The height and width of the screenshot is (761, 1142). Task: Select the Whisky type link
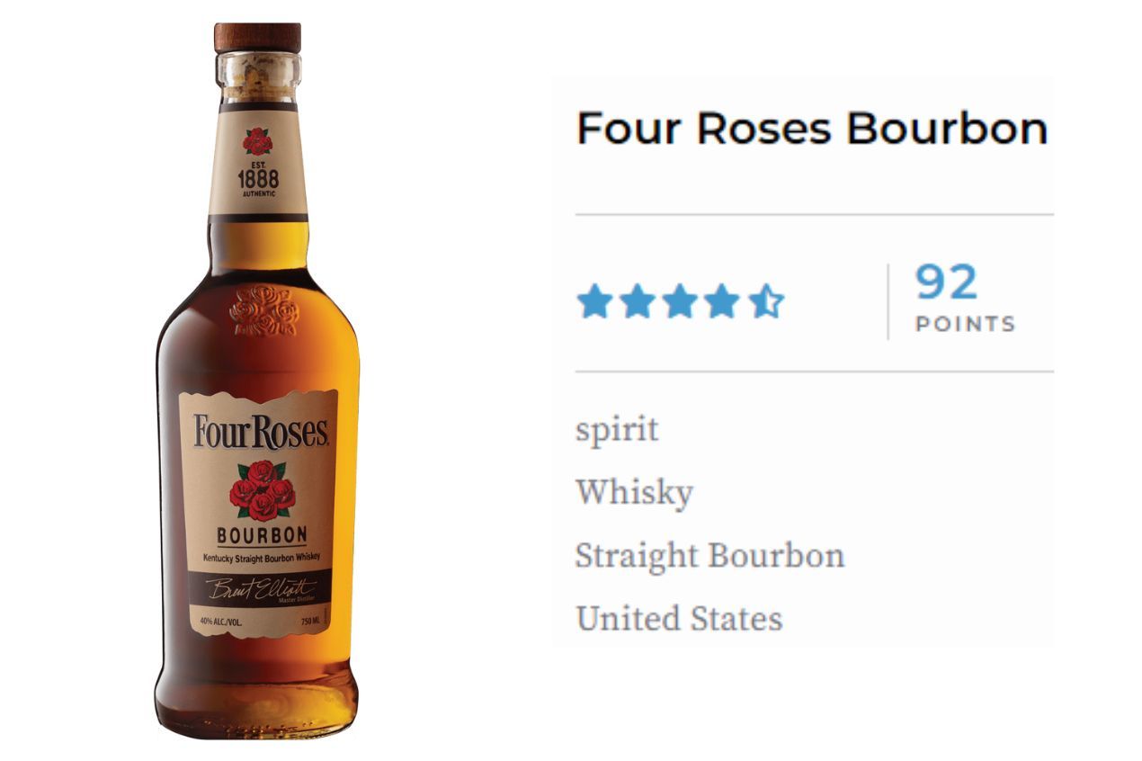[x=634, y=492]
